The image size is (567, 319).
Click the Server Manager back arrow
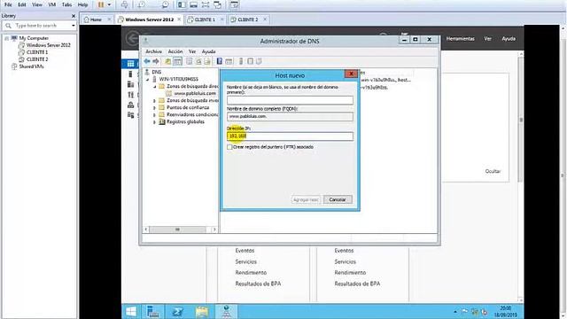click(x=133, y=38)
